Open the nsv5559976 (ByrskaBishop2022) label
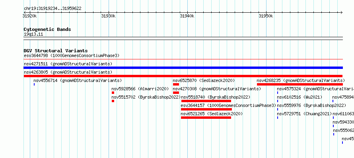The height and width of the screenshot is (158, 354). click(x=311, y=105)
